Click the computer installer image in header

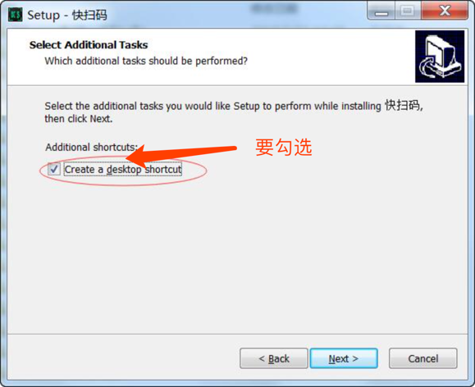(x=440, y=57)
